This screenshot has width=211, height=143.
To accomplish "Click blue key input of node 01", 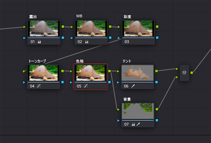I will 24,38.
